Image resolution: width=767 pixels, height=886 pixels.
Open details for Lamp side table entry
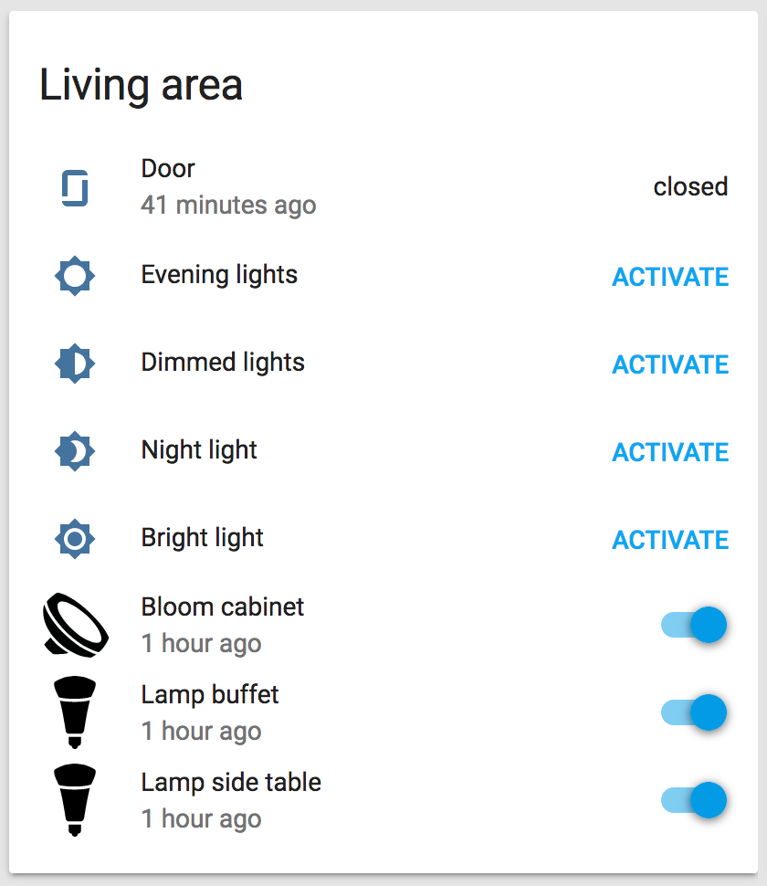230,782
